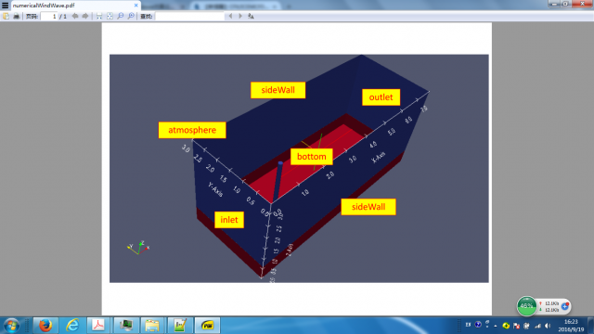Viewport: 594px width, 334px height.
Task: Click the green 46% memory widget
Action: pos(526,306)
